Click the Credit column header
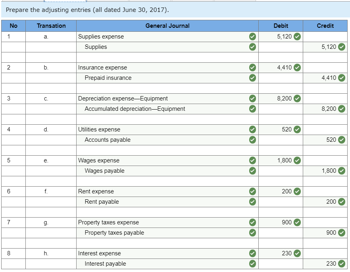Image resolution: width=350 pixels, height=272 pixels. (x=325, y=26)
